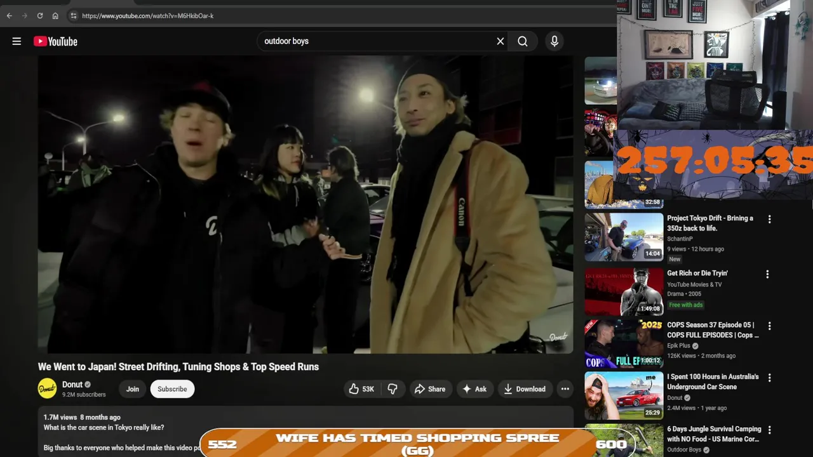Click the 'YouTube Movies & TV' channel text

694,284
